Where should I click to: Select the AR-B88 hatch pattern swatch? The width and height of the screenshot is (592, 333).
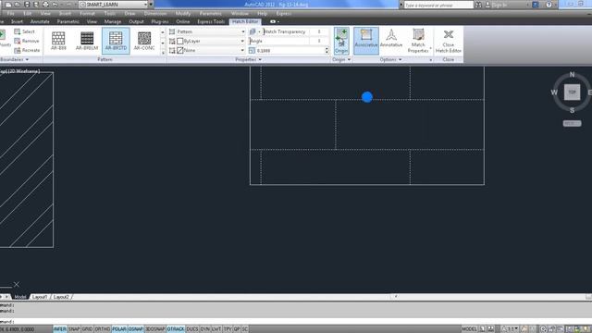(x=58, y=41)
